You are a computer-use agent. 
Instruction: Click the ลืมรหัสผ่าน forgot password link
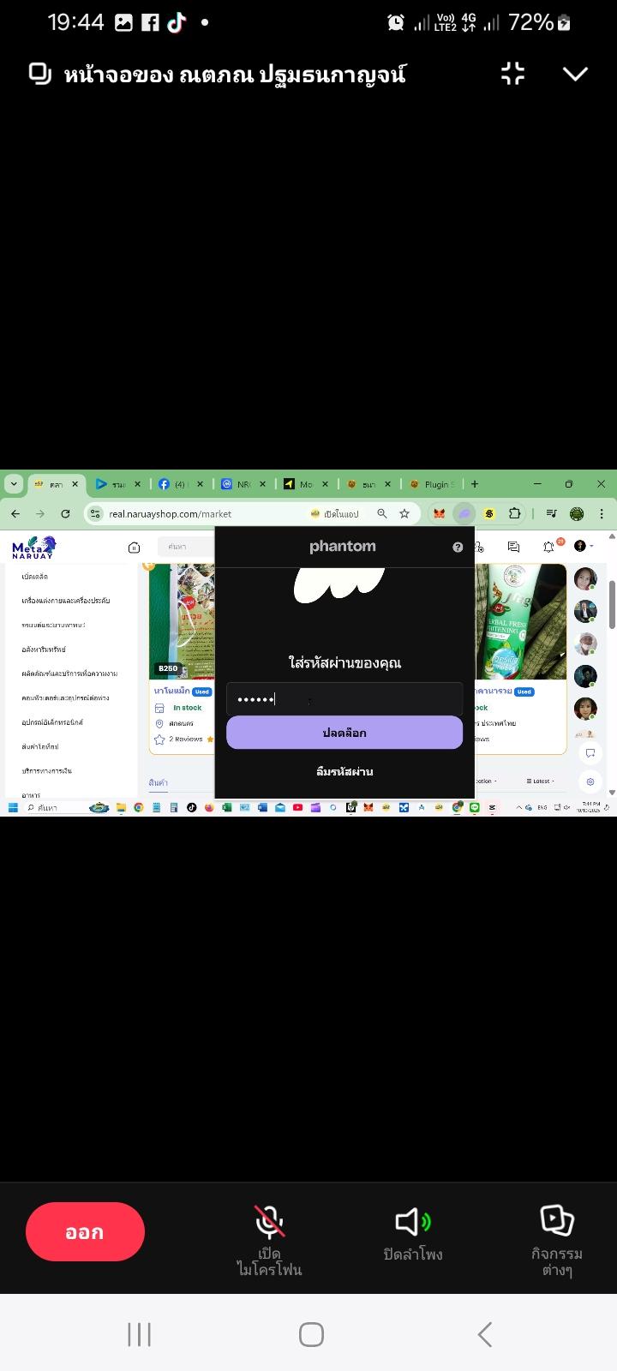click(344, 771)
